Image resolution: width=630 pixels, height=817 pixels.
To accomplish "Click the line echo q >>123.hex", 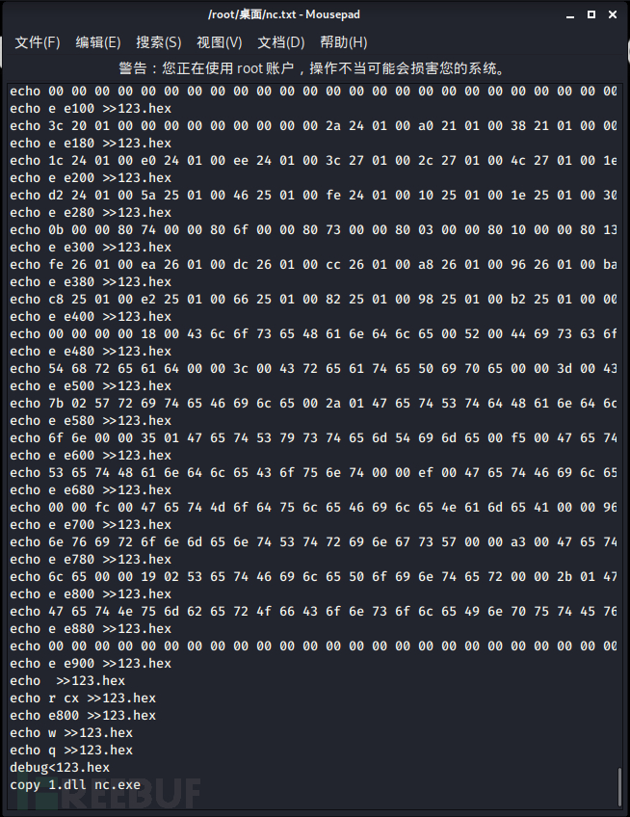I will [x=71, y=751].
